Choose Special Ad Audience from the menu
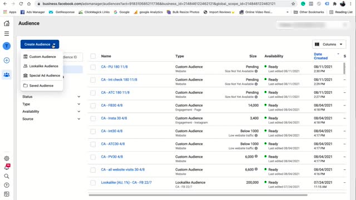 [x=42, y=76]
